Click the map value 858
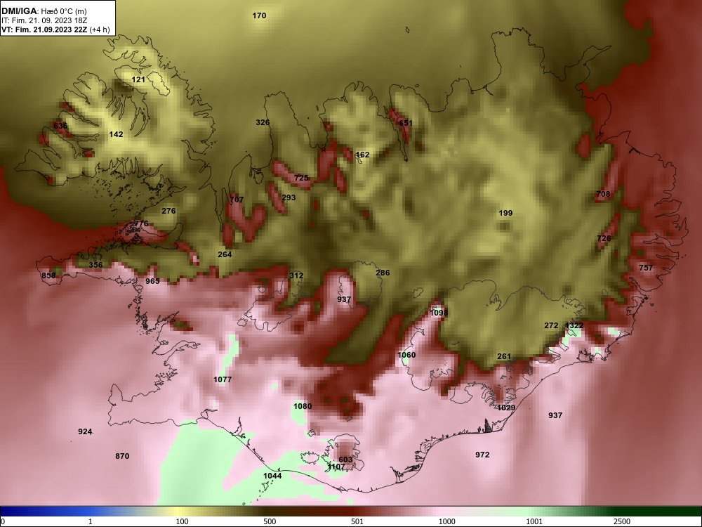Viewport: 702px width, 527px height. [49, 275]
